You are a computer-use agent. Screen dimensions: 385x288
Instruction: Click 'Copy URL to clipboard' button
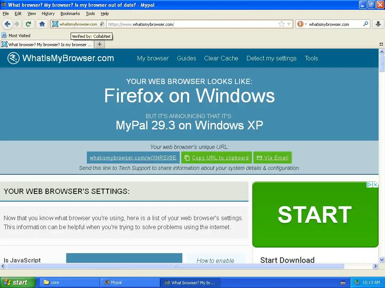pos(217,157)
